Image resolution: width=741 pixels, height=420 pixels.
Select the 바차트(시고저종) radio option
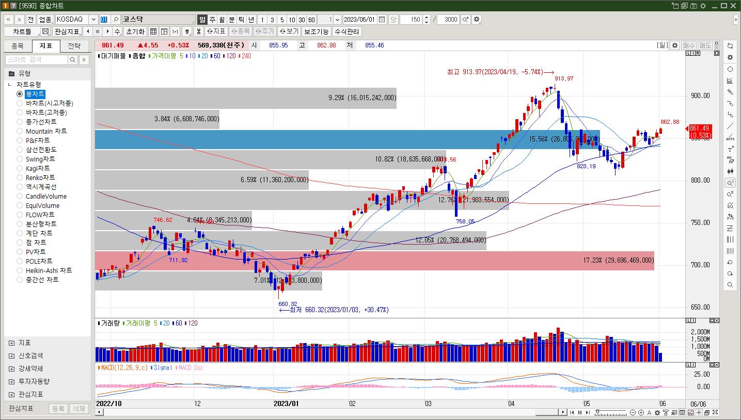pos(20,103)
